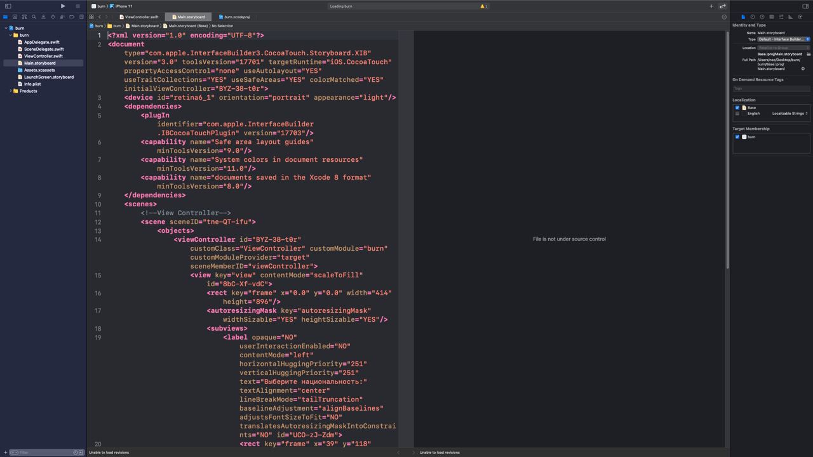Reveal file in Finder folder icon
The width and height of the screenshot is (813, 457).
coord(809,54)
